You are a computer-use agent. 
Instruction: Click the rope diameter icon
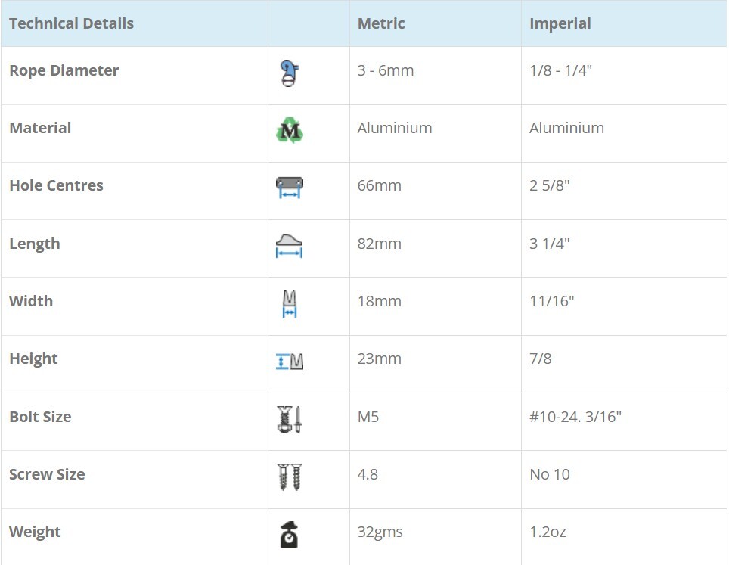[x=289, y=73]
